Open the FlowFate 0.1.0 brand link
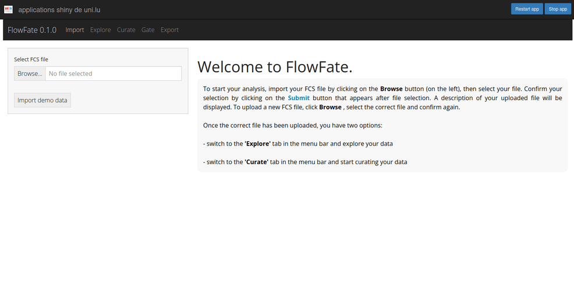 tap(32, 30)
